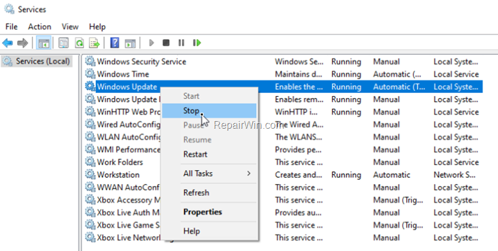Select Services (Local) in the tree
Screen dimensions: 498x251
[38, 61]
